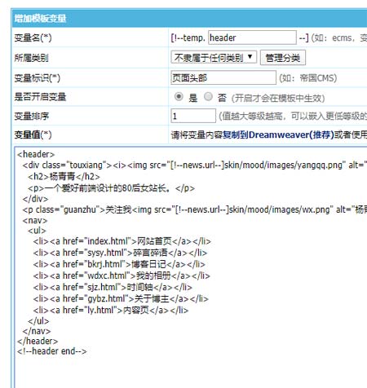Click the <!--header end--> comment line
The image size is (367, 388).
[x=52, y=351]
